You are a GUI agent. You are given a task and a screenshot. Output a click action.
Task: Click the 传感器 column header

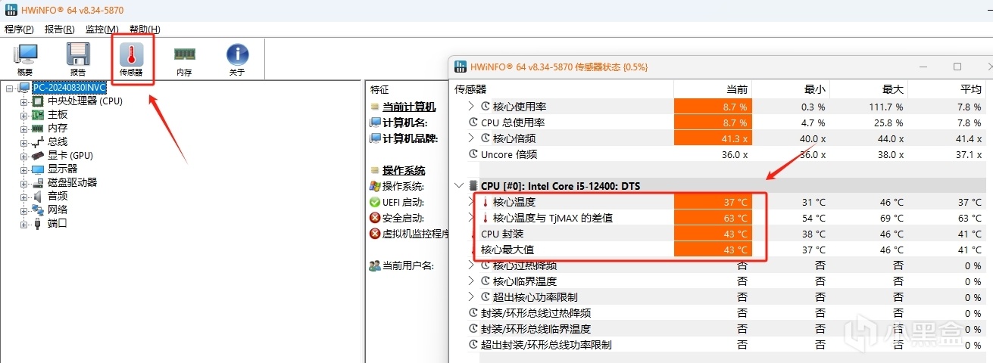click(x=470, y=88)
